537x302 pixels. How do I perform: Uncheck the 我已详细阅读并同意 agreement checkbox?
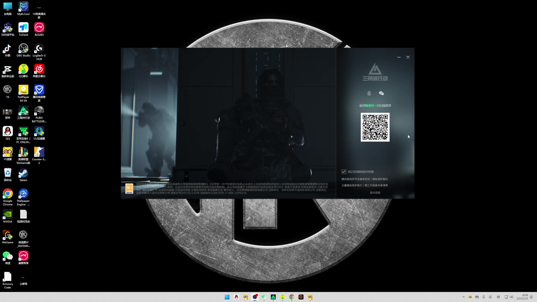(344, 172)
